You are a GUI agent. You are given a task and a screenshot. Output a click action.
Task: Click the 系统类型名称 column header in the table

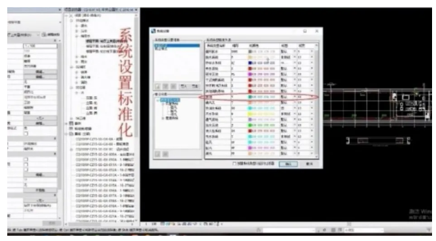click(x=218, y=45)
